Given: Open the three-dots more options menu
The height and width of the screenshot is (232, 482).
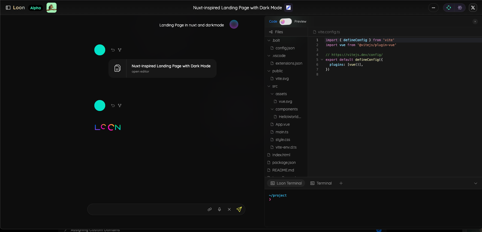Looking at the screenshot, I should point(433,8).
